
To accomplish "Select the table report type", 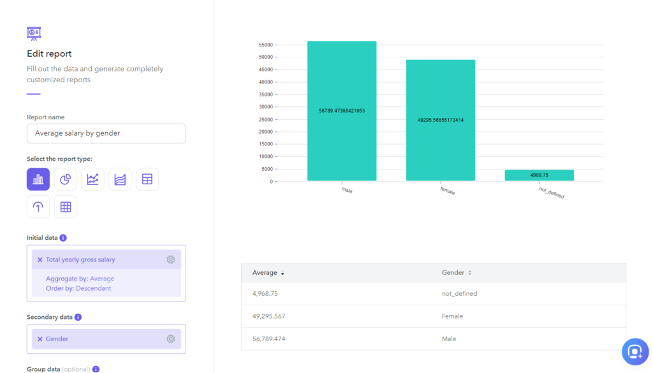I will [x=147, y=179].
